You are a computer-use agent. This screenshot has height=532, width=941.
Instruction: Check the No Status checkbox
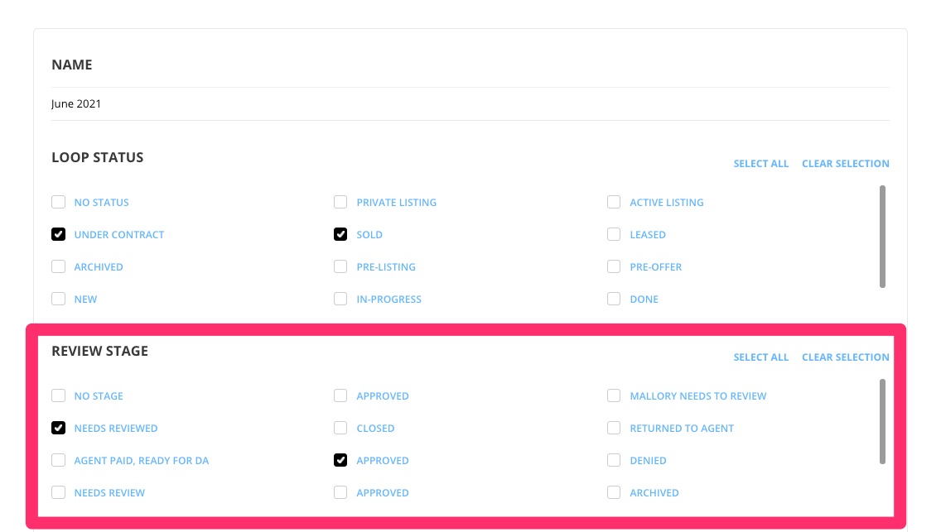coord(59,203)
